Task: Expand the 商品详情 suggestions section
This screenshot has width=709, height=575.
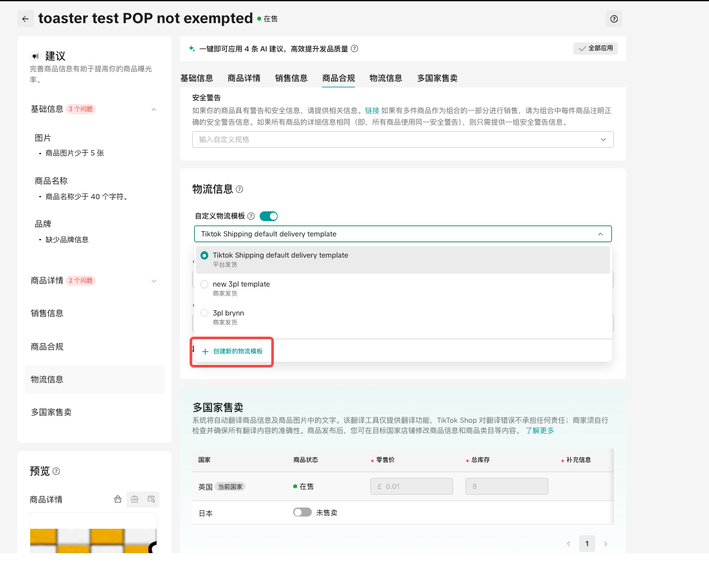Action: 154,281
